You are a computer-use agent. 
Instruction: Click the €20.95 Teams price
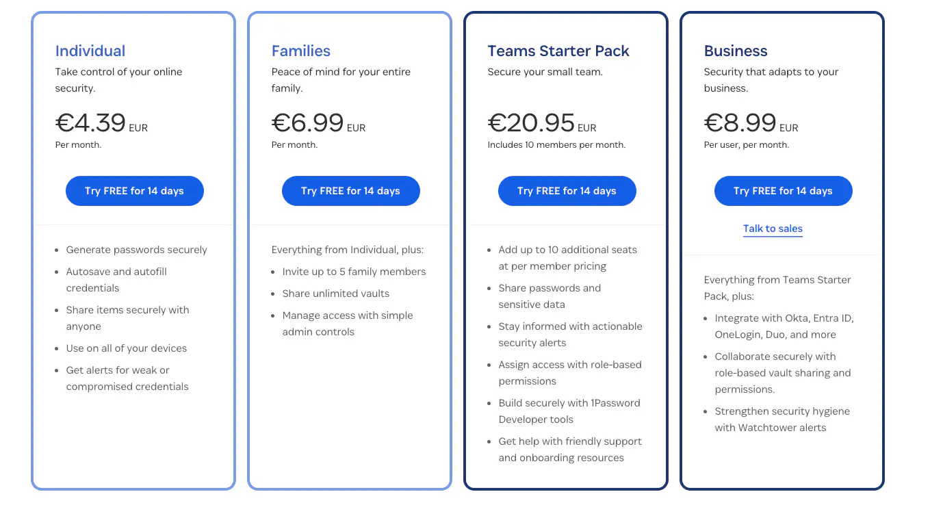point(531,123)
